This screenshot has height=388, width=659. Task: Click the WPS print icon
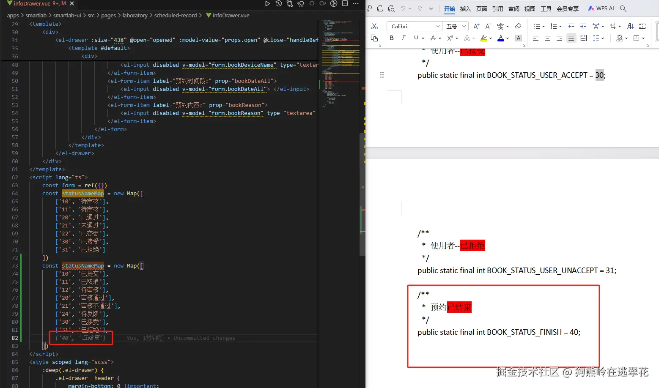380,8
